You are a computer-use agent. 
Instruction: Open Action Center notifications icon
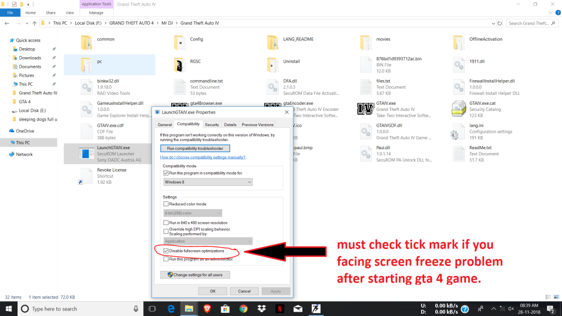pyautogui.click(x=551, y=308)
